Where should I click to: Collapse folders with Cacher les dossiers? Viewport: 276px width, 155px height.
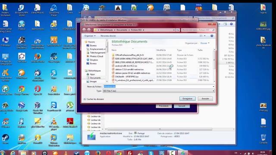pos(94,99)
